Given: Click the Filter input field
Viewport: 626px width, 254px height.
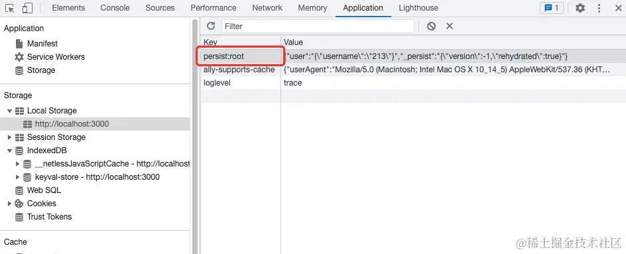Looking at the screenshot, I should coord(318,27).
